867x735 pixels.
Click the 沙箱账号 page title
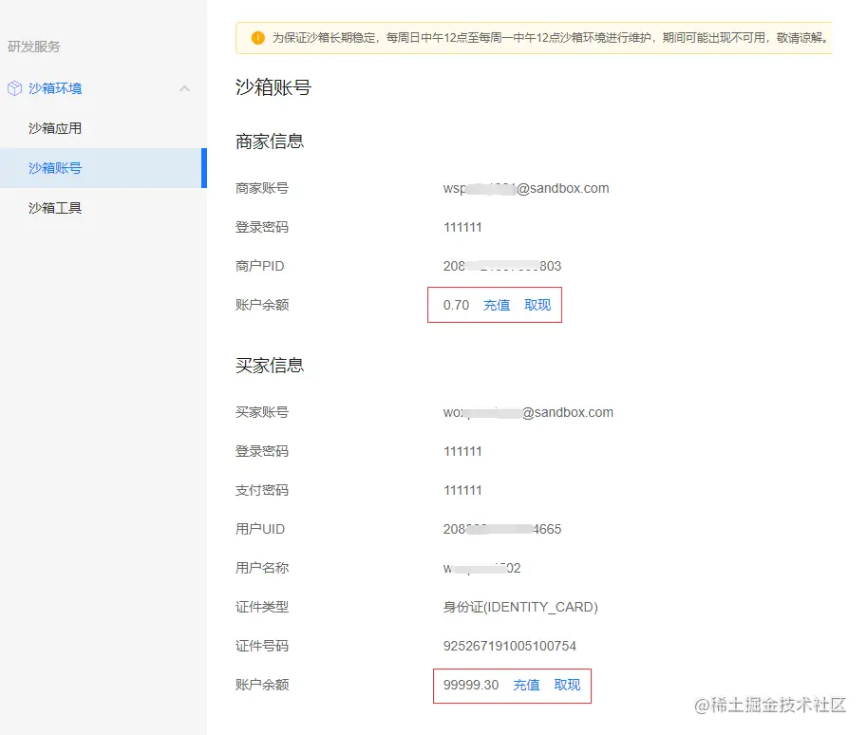point(273,87)
